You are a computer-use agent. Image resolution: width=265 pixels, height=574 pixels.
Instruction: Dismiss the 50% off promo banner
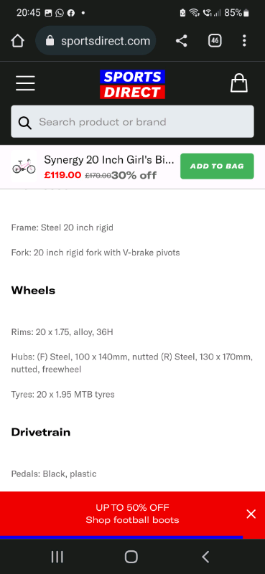click(251, 514)
